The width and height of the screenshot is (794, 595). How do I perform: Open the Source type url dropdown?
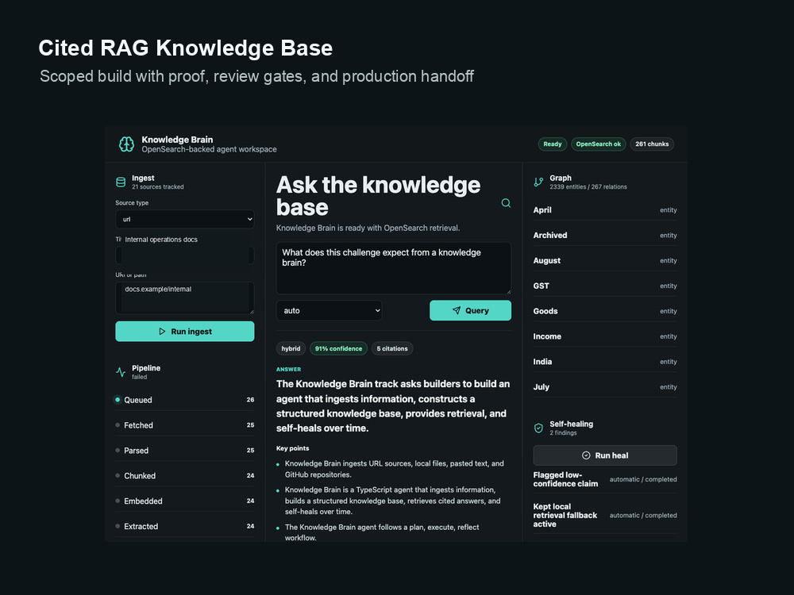tap(185, 219)
